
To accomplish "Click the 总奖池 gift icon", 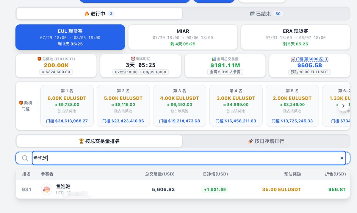I will click(x=39, y=59).
